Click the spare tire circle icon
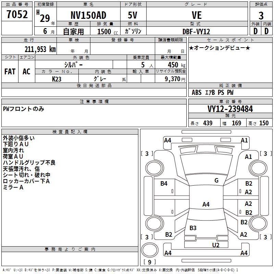Screen dimensions: 274x274 tap(150, 250)
